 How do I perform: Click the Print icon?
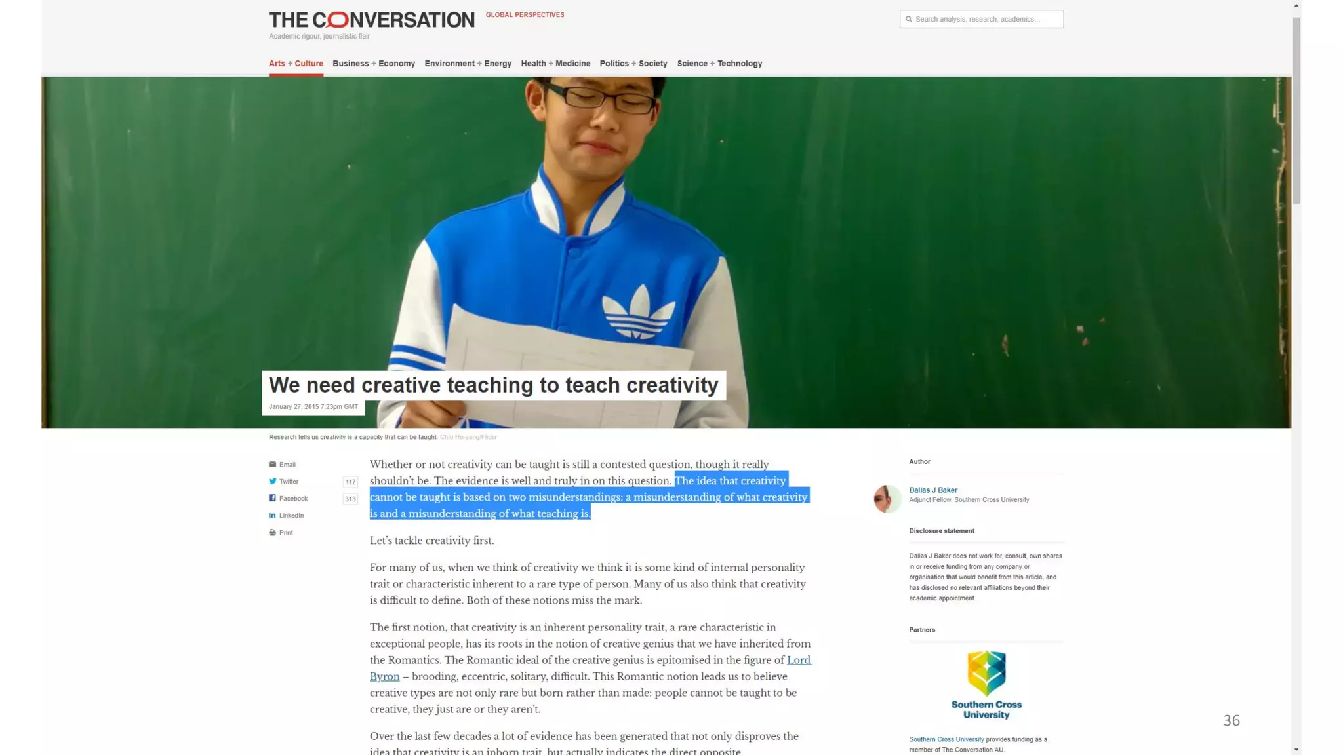pyautogui.click(x=272, y=532)
